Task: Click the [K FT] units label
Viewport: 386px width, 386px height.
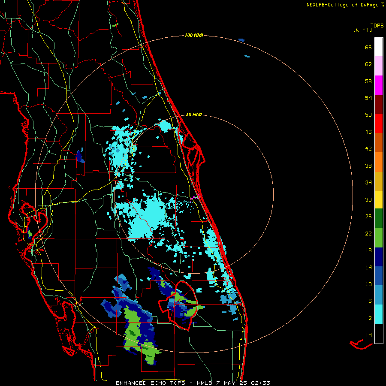Action: pyautogui.click(x=362, y=30)
